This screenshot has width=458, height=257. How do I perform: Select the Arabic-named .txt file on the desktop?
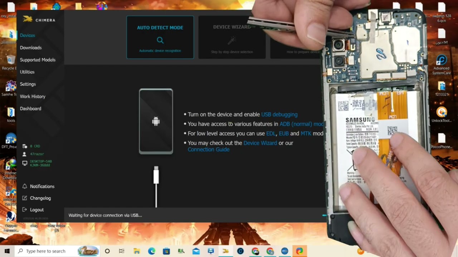tap(442, 36)
